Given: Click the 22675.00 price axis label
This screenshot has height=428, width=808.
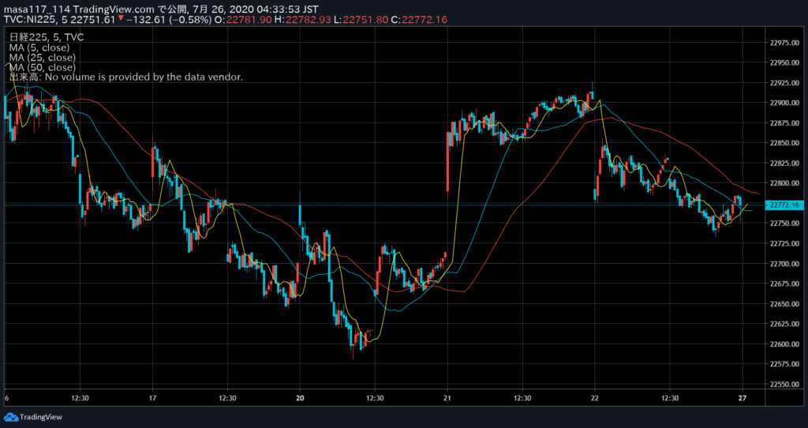Looking at the screenshot, I should tap(784, 284).
